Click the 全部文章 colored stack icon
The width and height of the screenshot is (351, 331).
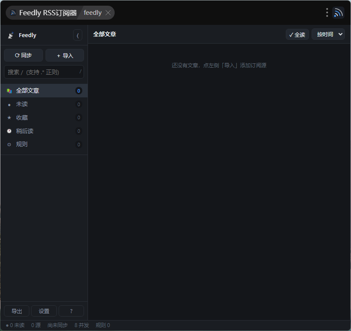coord(9,91)
